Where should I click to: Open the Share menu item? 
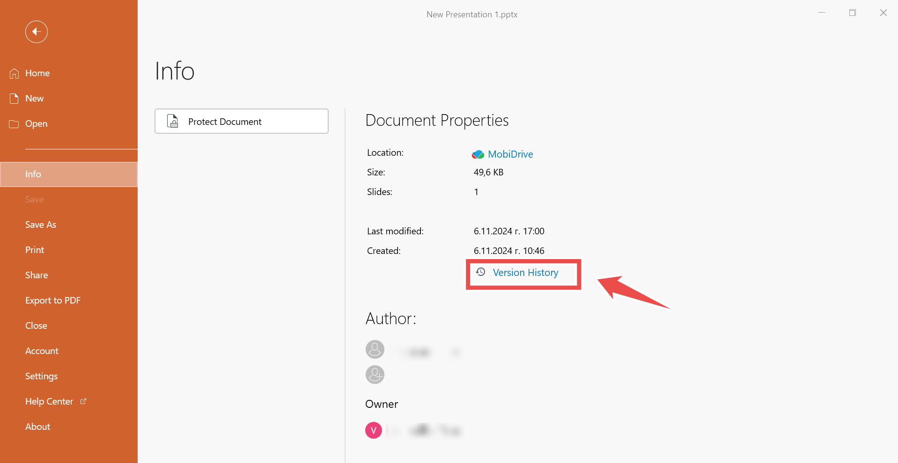pyautogui.click(x=37, y=275)
